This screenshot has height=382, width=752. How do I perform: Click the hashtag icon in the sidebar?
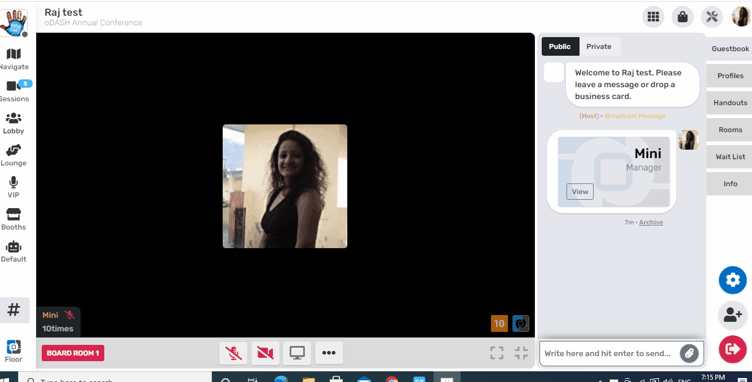pos(14,310)
